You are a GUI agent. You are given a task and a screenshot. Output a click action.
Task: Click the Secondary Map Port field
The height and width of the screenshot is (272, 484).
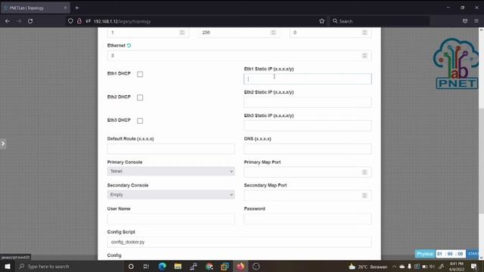coord(308,195)
